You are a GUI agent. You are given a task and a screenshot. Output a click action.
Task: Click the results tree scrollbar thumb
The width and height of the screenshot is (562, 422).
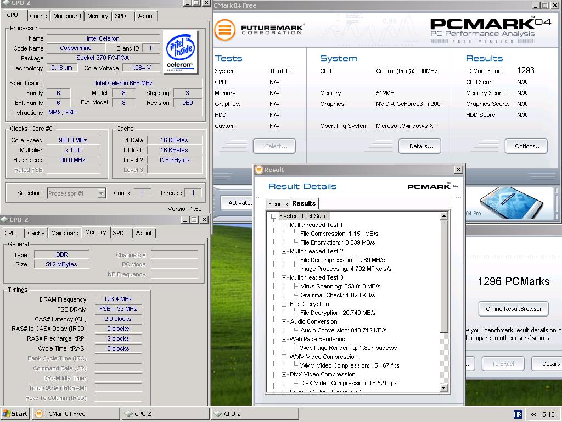(443, 276)
